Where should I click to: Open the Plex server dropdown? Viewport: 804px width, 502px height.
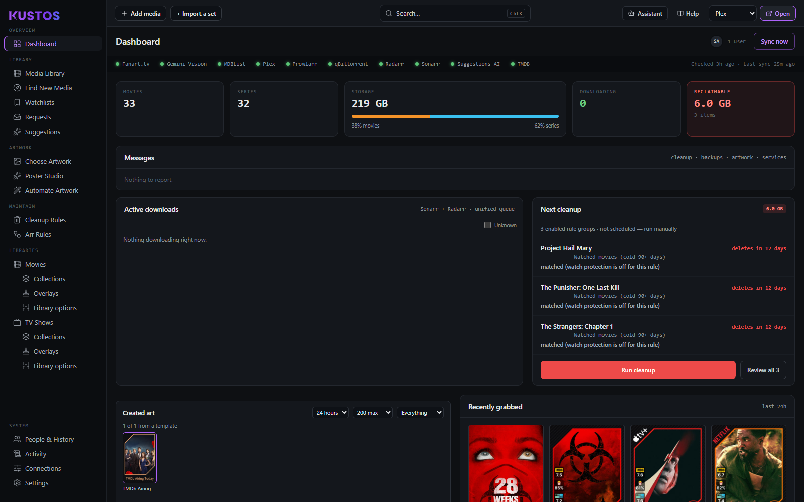coord(732,14)
